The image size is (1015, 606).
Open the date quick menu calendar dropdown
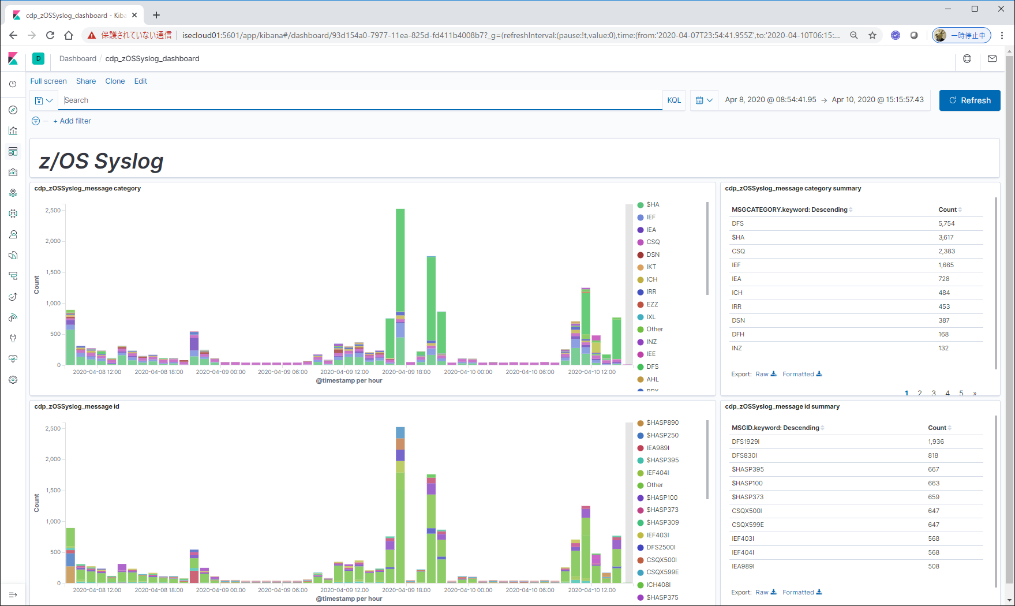pyautogui.click(x=704, y=100)
